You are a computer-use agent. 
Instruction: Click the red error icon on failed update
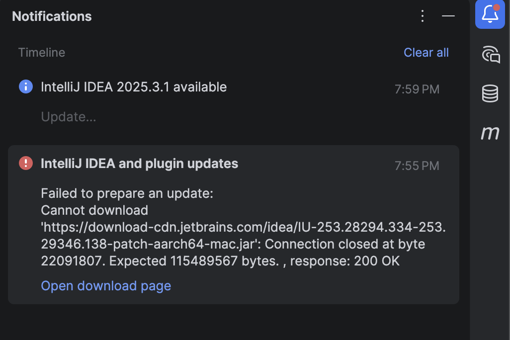click(25, 163)
